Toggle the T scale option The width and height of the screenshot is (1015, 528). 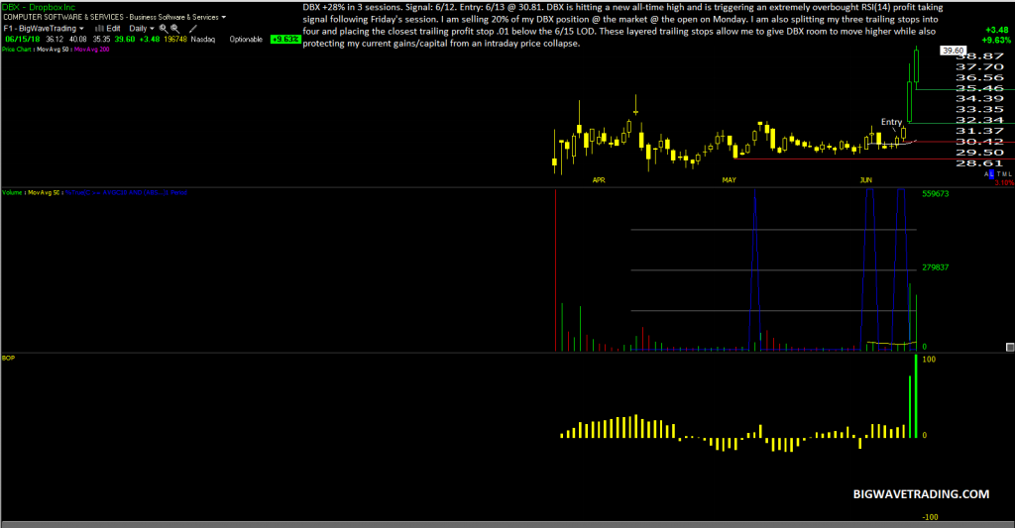[999, 174]
